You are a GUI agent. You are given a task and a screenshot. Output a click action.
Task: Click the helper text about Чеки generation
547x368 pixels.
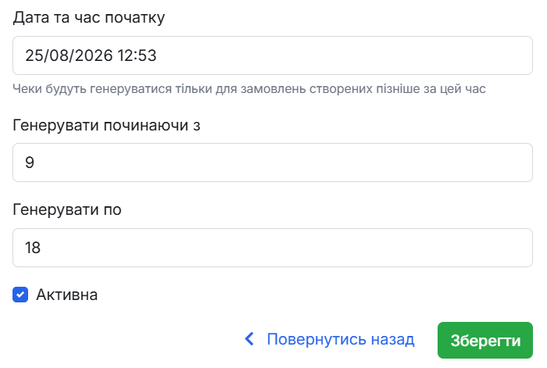249,89
